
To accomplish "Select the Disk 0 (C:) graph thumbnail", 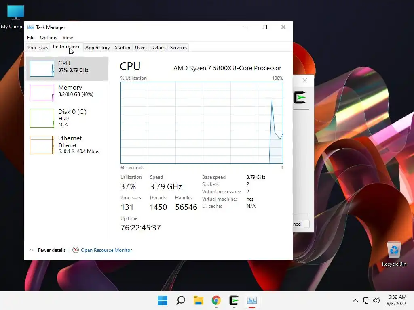I will click(42, 118).
